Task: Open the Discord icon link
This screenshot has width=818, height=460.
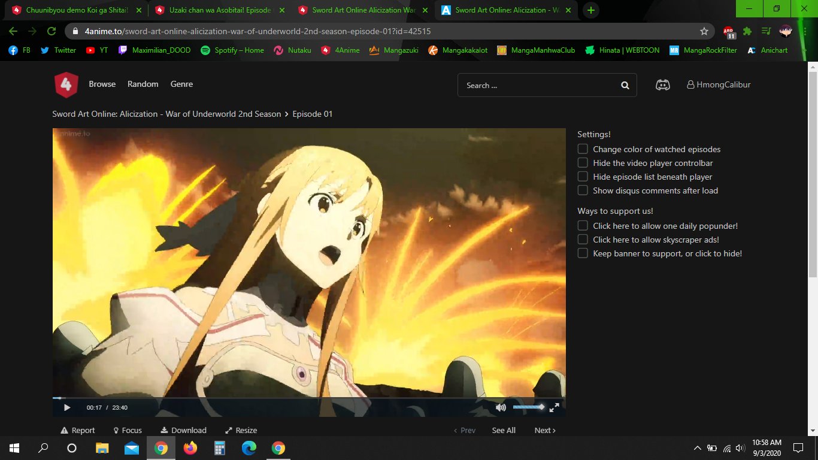Action: pos(662,85)
